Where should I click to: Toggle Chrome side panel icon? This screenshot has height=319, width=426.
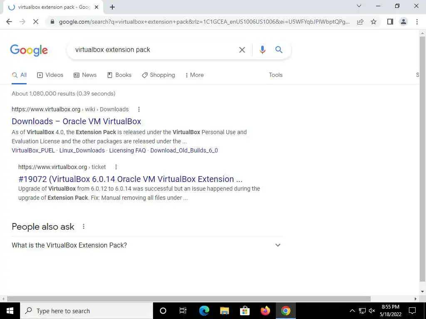tap(390, 22)
